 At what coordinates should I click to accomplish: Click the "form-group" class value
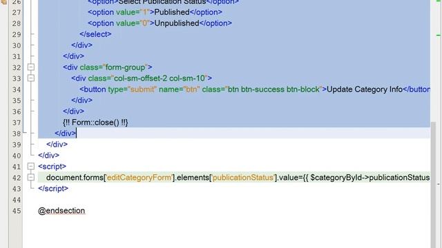126,68
